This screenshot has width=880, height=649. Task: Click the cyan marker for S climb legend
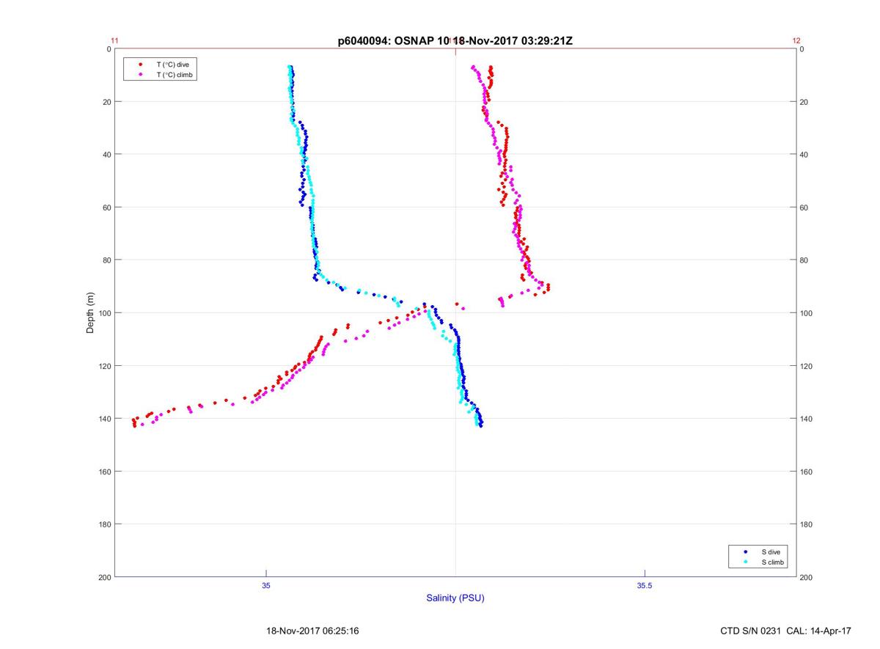[x=746, y=562]
